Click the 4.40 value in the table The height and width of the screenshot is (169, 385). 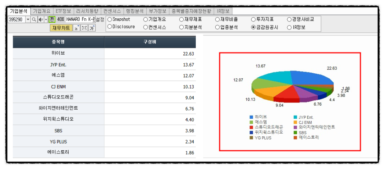point(190,120)
